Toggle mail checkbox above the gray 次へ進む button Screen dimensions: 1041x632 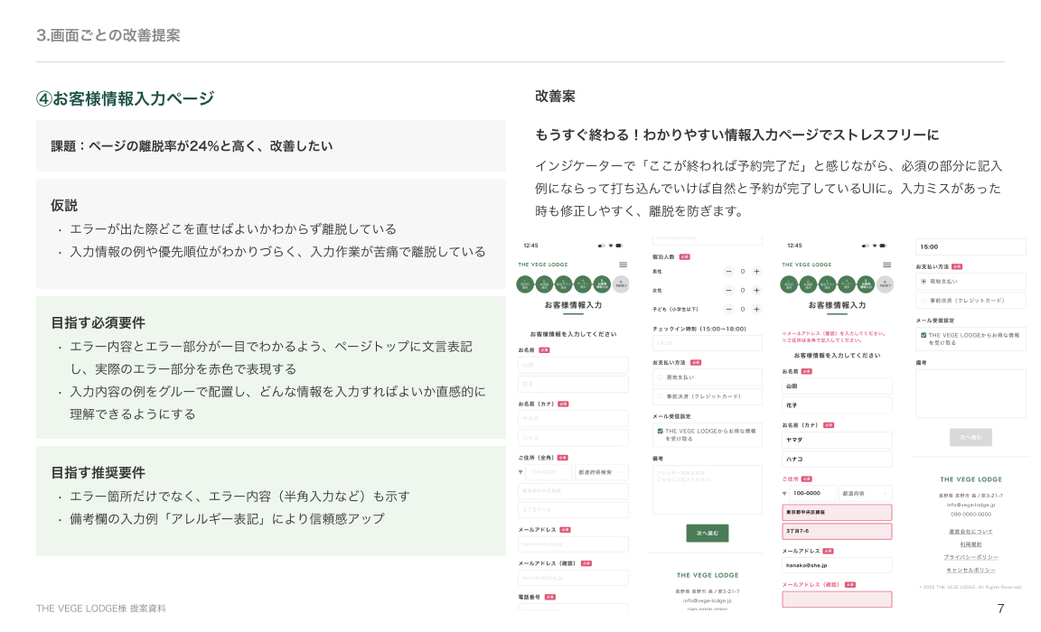(924, 335)
